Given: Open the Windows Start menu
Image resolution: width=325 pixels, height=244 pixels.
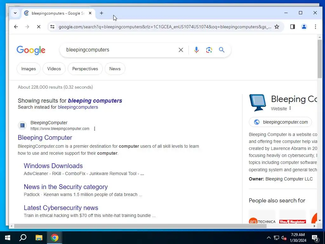Looking at the screenshot, I should (x=8, y=238).
